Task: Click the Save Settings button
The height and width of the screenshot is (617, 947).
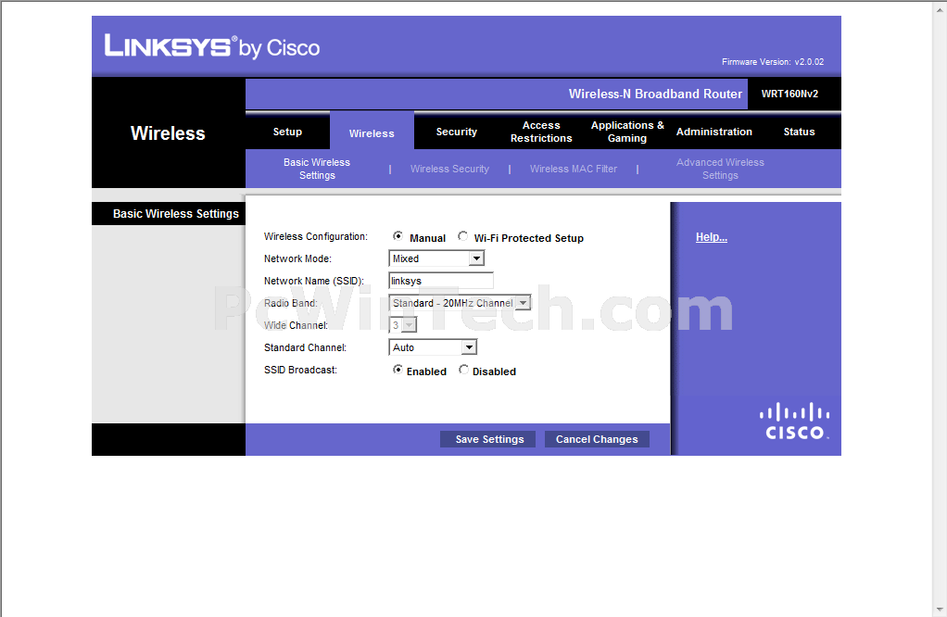Action: [x=488, y=439]
